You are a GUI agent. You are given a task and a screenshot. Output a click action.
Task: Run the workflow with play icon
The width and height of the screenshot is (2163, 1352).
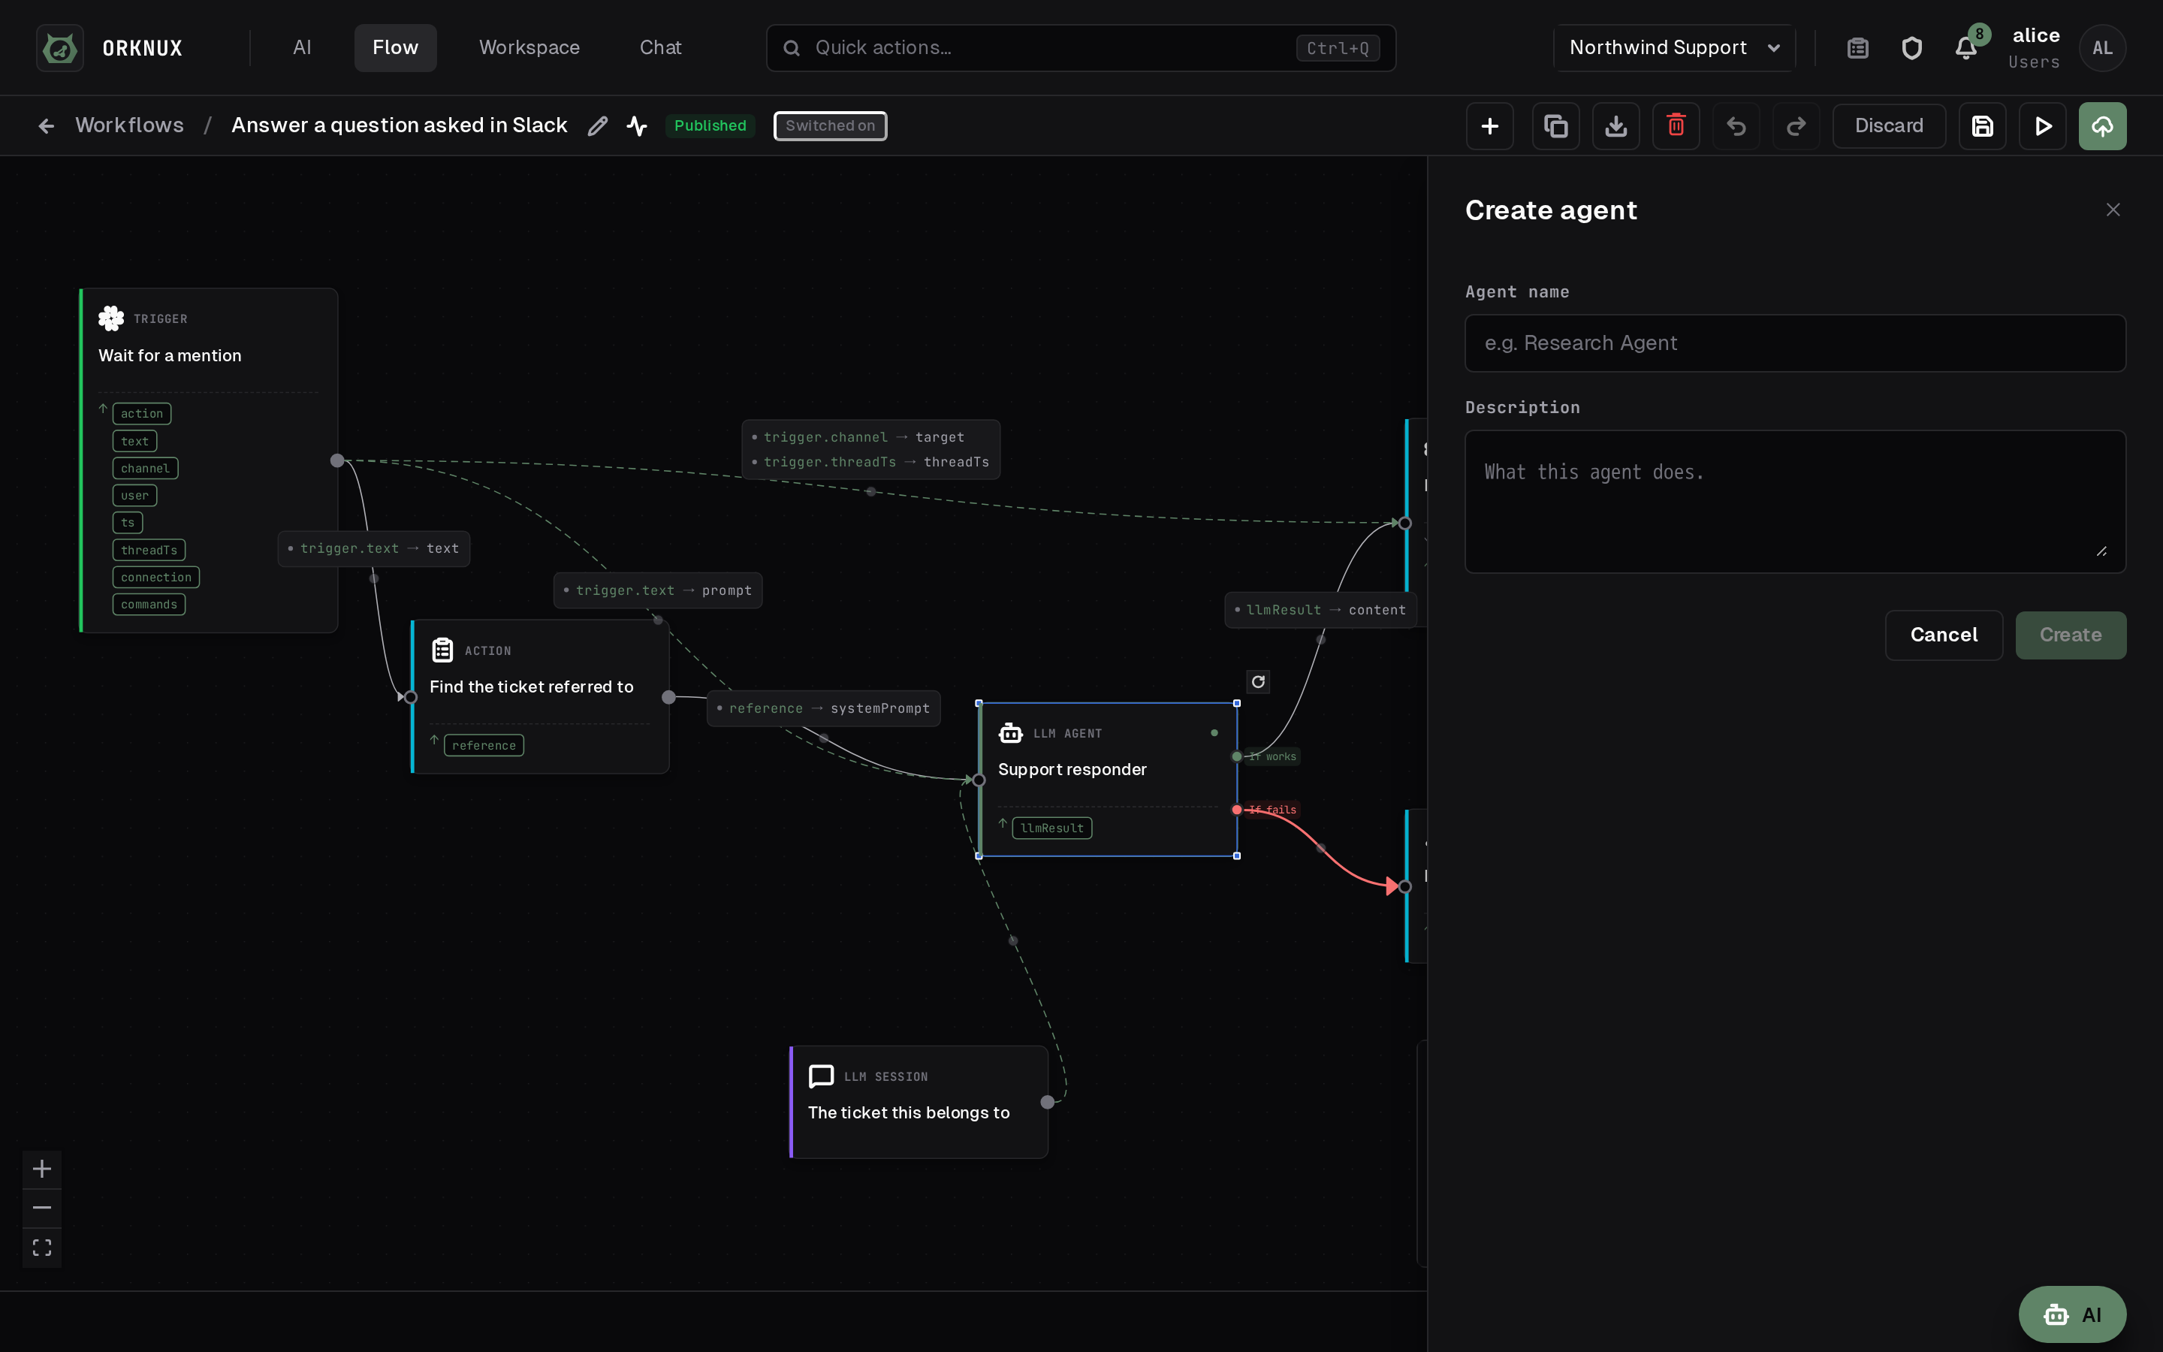2042,126
